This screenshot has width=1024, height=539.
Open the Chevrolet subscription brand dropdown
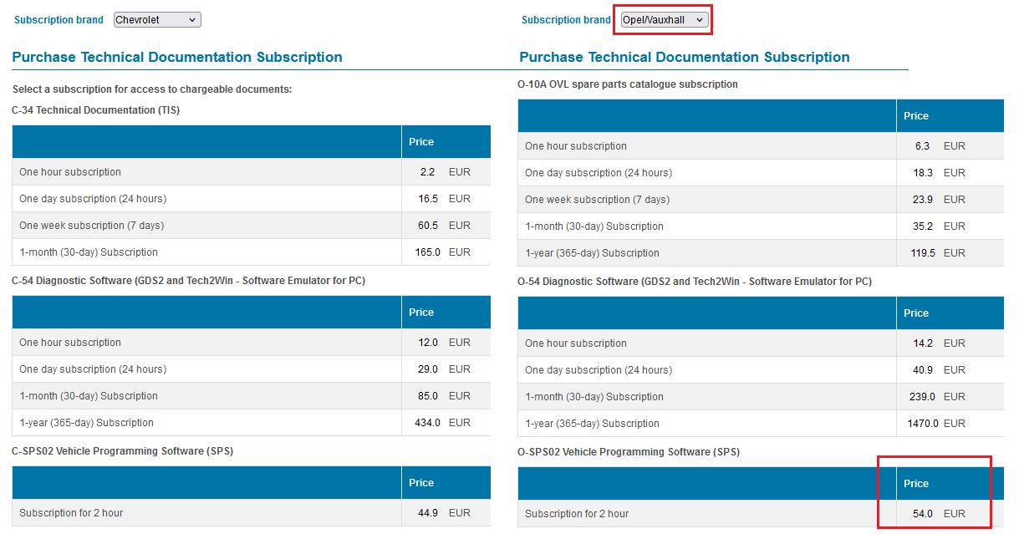point(157,20)
